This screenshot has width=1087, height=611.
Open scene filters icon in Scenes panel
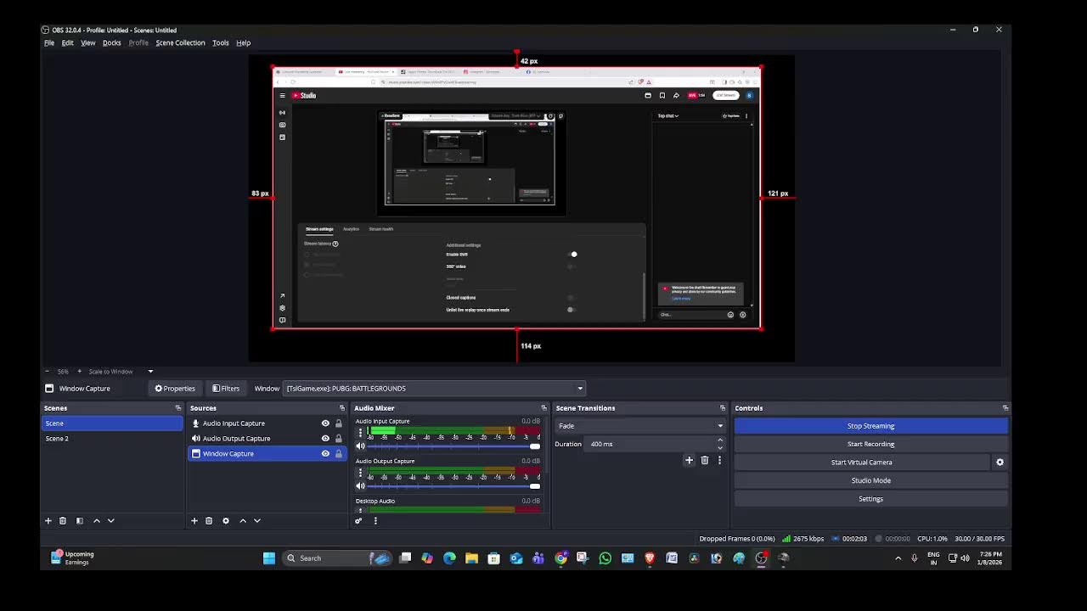pos(80,520)
